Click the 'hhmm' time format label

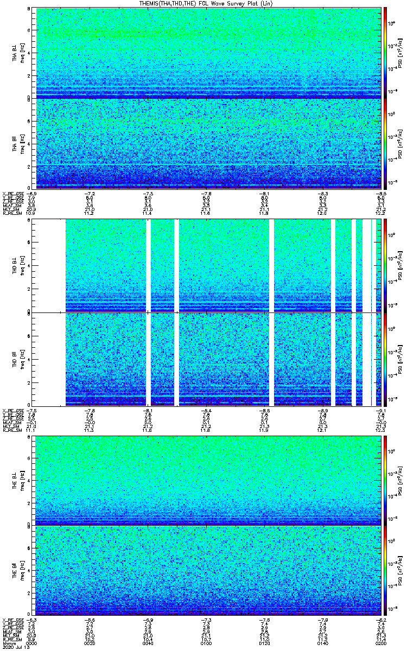pos(8,643)
